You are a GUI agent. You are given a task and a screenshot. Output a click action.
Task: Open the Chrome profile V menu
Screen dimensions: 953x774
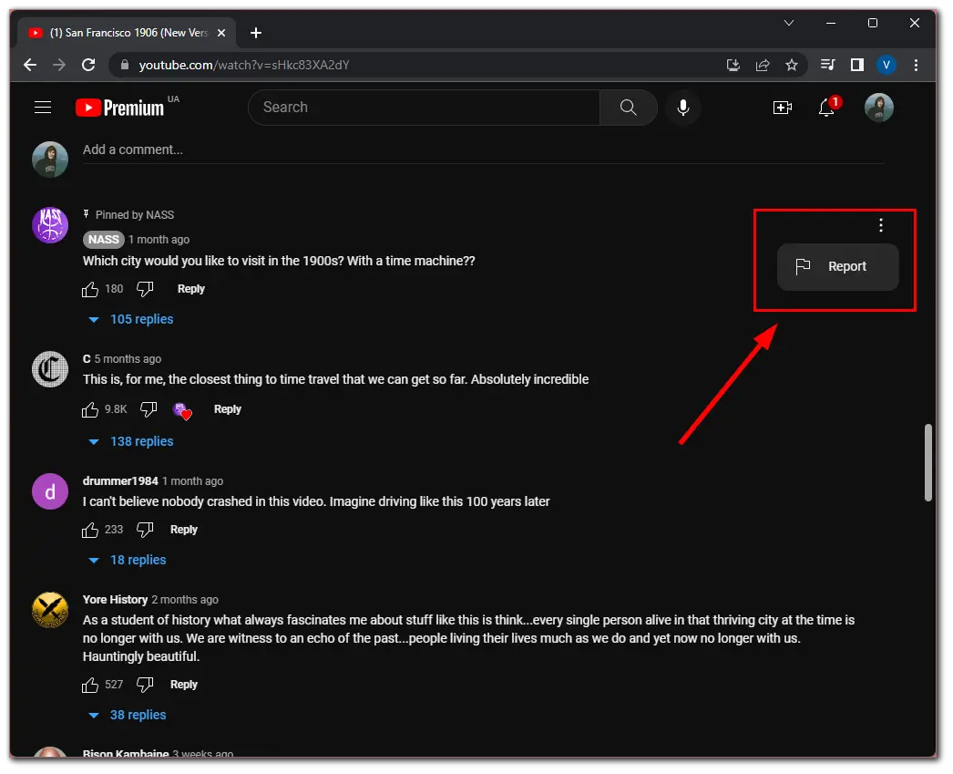[x=886, y=65]
